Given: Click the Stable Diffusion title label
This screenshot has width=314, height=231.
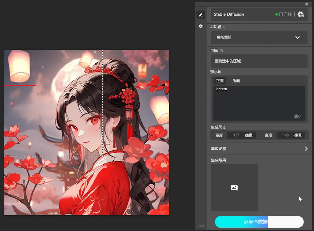Looking at the screenshot, I should click(x=229, y=14).
